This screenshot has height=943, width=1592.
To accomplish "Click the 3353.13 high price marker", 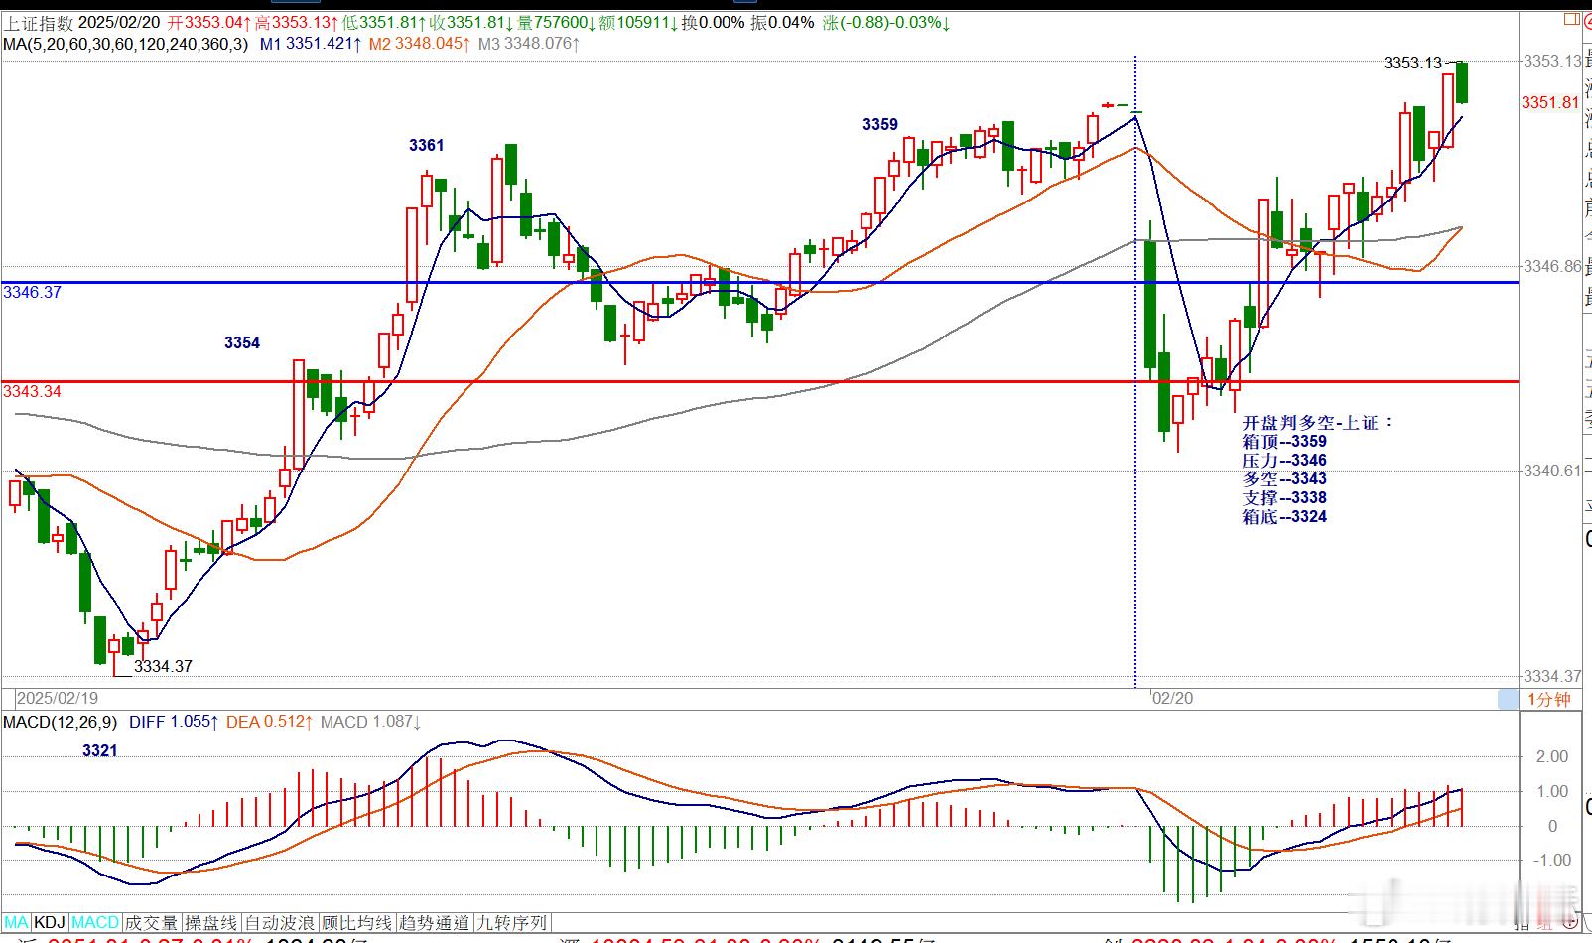I will pyautogui.click(x=1412, y=63).
